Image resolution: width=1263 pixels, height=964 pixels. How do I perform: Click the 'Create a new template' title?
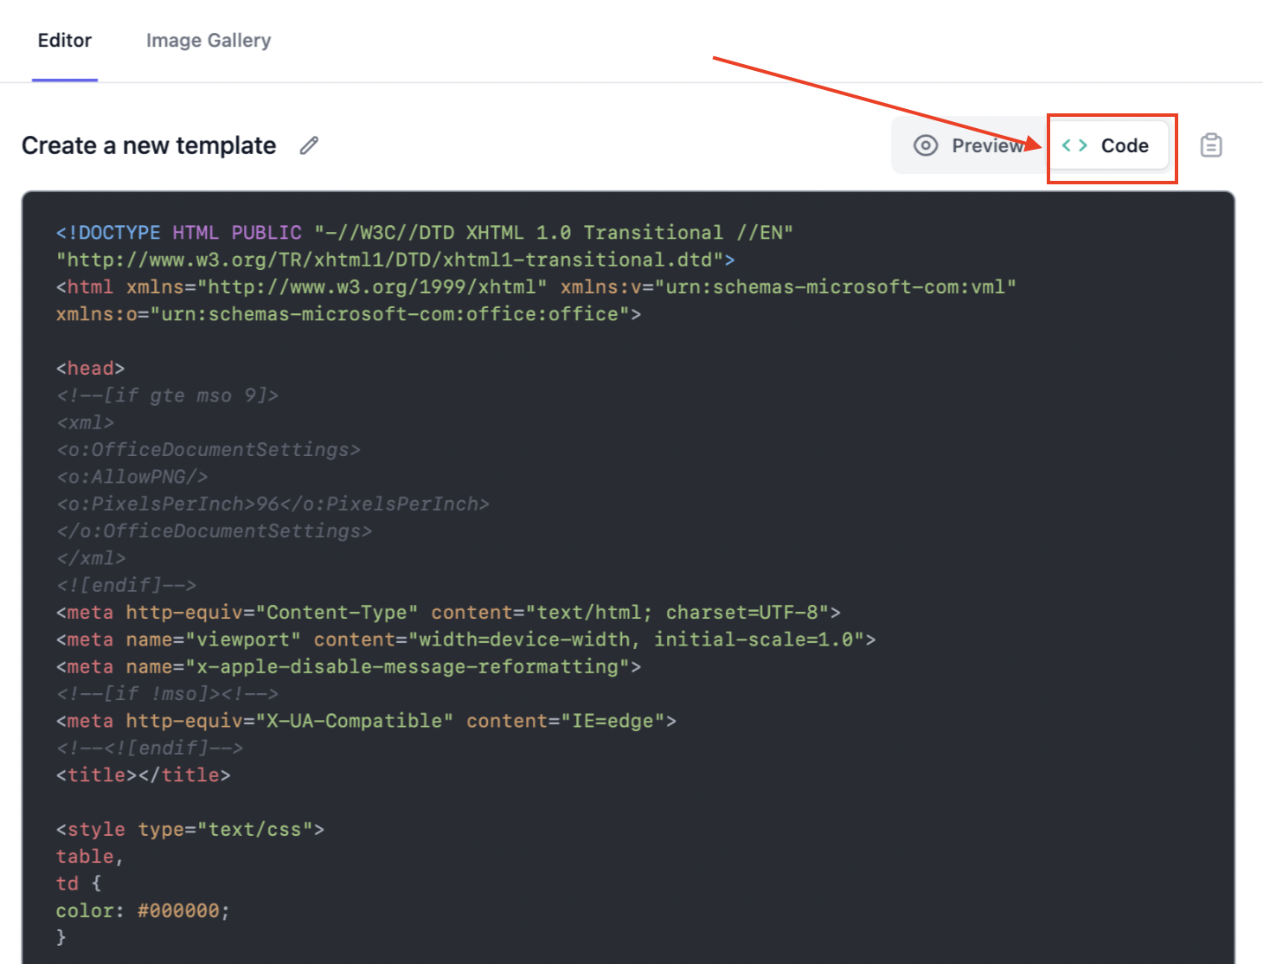(x=149, y=145)
